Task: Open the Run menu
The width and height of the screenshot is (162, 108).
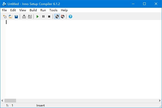Action: [x=43, y=10]
